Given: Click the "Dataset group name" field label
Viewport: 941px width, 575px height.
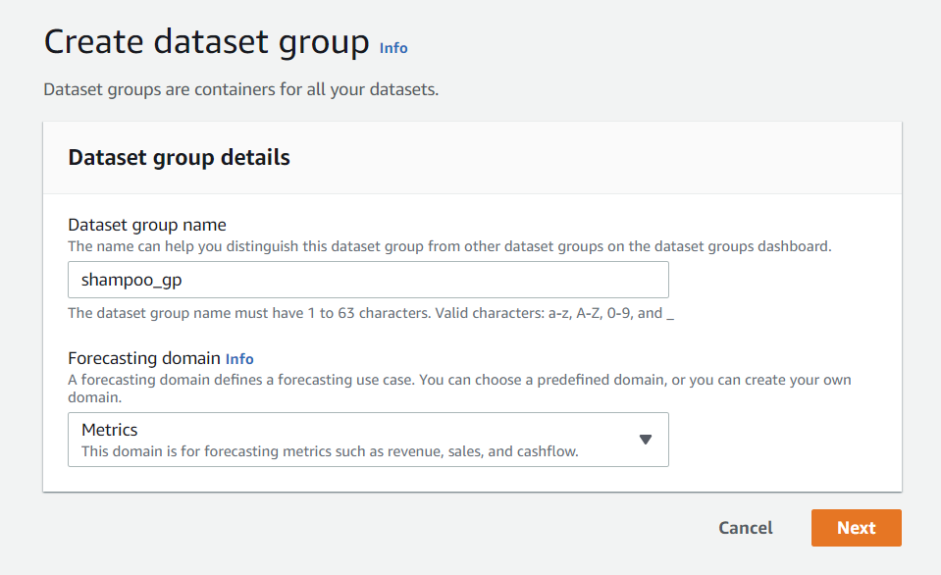Looking at the screenshot, I should click(x=147, y=225).
